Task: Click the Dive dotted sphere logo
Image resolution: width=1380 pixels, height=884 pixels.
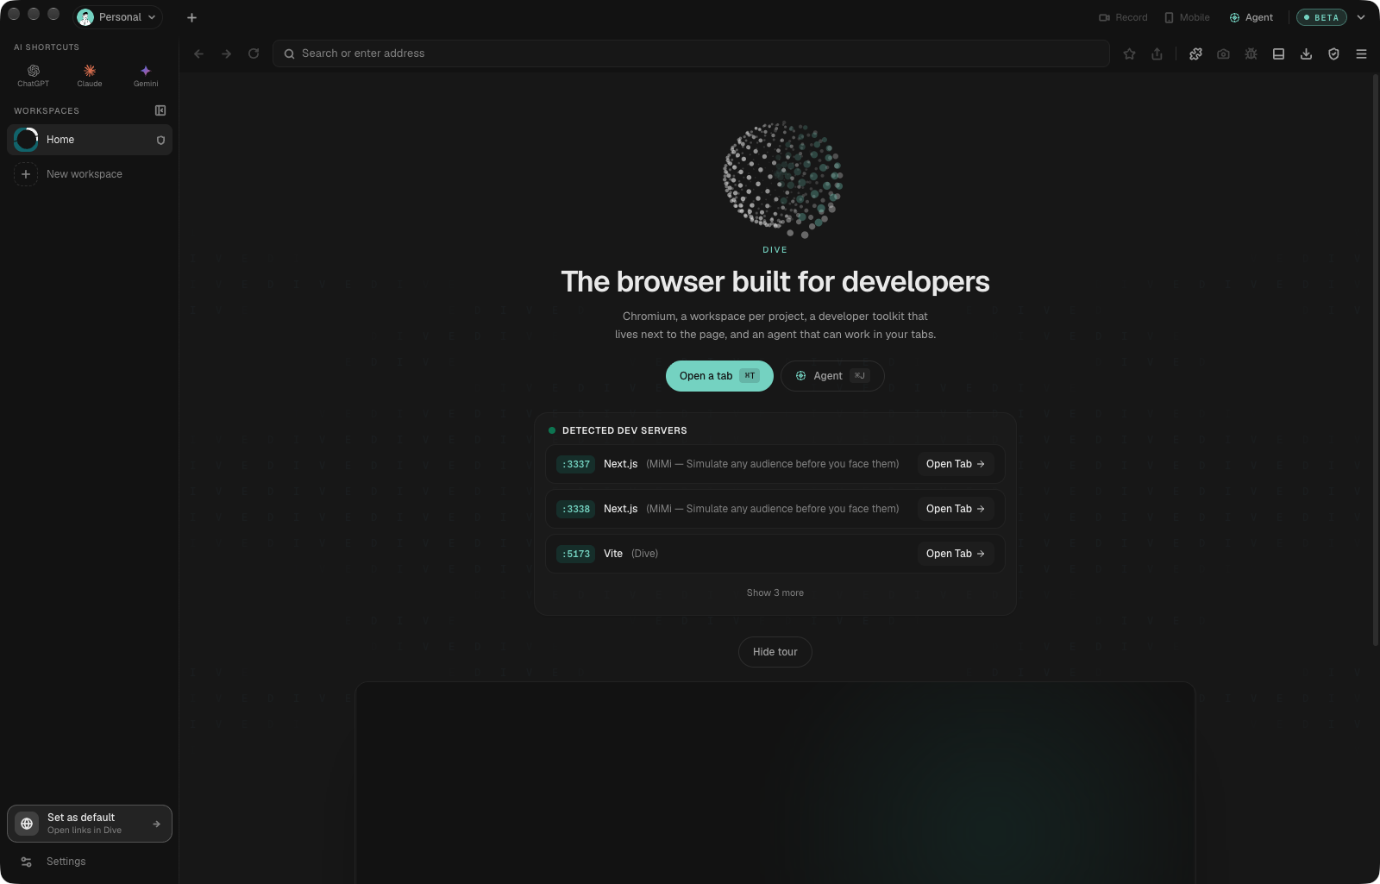Action: (782, 179)
